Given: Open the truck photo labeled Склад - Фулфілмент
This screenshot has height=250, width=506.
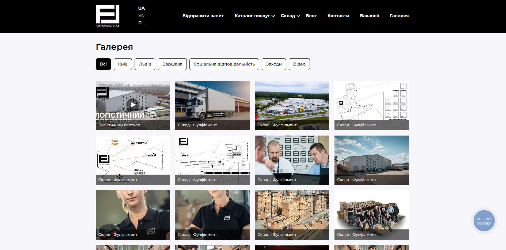Looking at the screenshot, I should pyautogui.click(x=212, y=105).
